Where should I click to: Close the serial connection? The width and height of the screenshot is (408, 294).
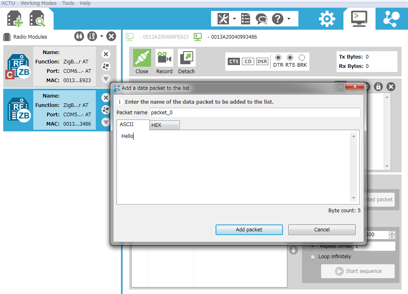[142, 61]
